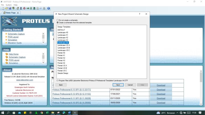Open Proteus Professional 8.11 SP1 link
Image resolution: width=205 pixels, height=115 pixels.
pyautogui.click(x=72, y=98)
